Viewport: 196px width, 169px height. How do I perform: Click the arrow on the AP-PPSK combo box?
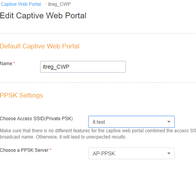point(169,153)
